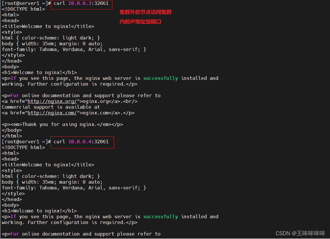The width and height of the screenshot is (330, 239).
Task: Click the second '<h1>Welcome to nginx!</h1>' line
Action: (x=39, y=211)
